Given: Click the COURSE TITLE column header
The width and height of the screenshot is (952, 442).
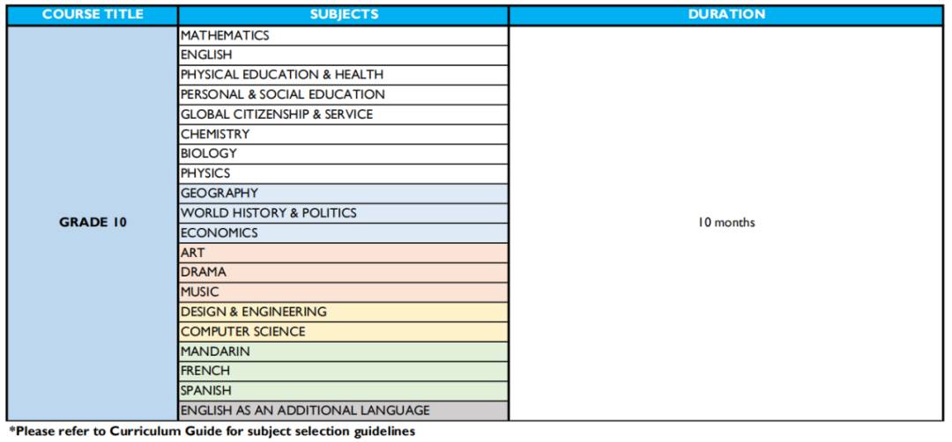Looking at the screenshot, I should point(92,15).
